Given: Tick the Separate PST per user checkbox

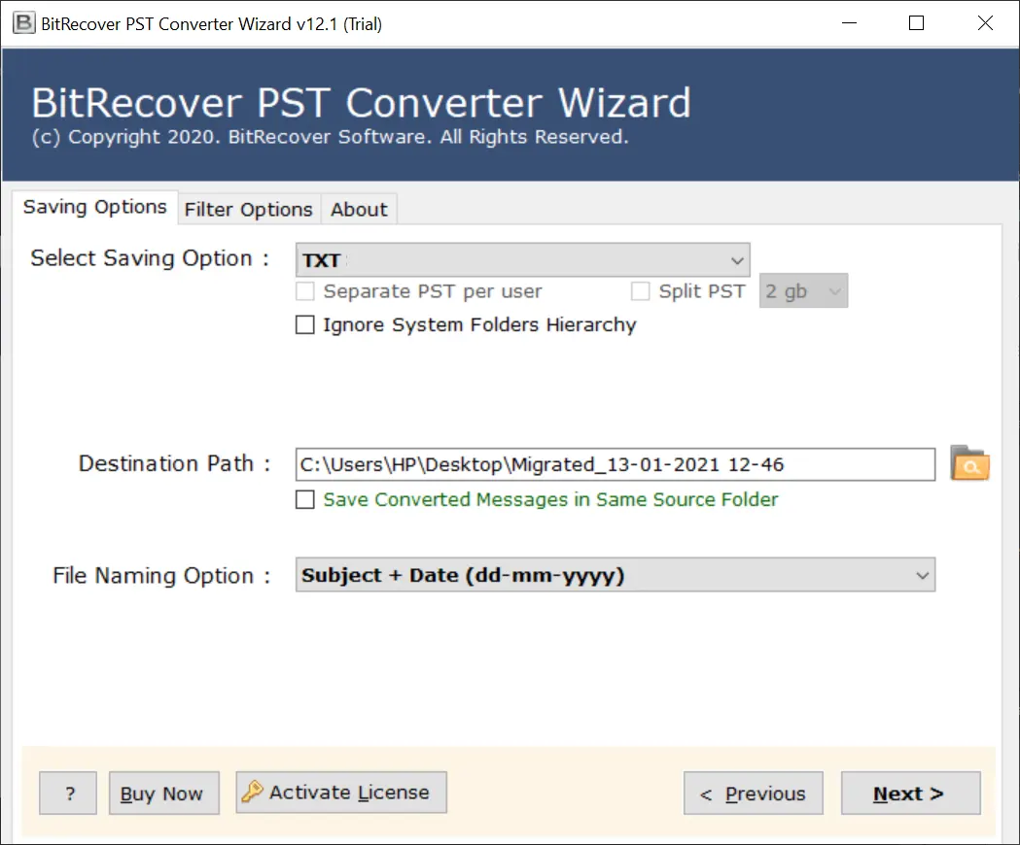Looking at the screenshot, I should [305, 291].
